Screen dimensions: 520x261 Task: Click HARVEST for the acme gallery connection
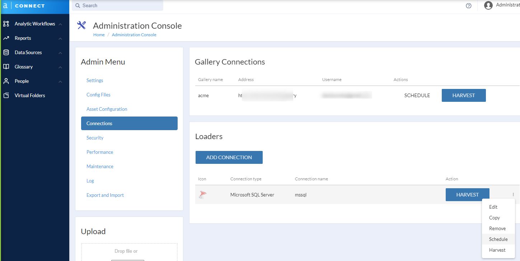pyautogui.click(x=464, y=95)
